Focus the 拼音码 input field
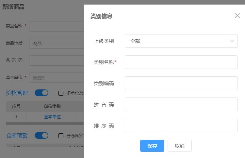 [181, 104]
